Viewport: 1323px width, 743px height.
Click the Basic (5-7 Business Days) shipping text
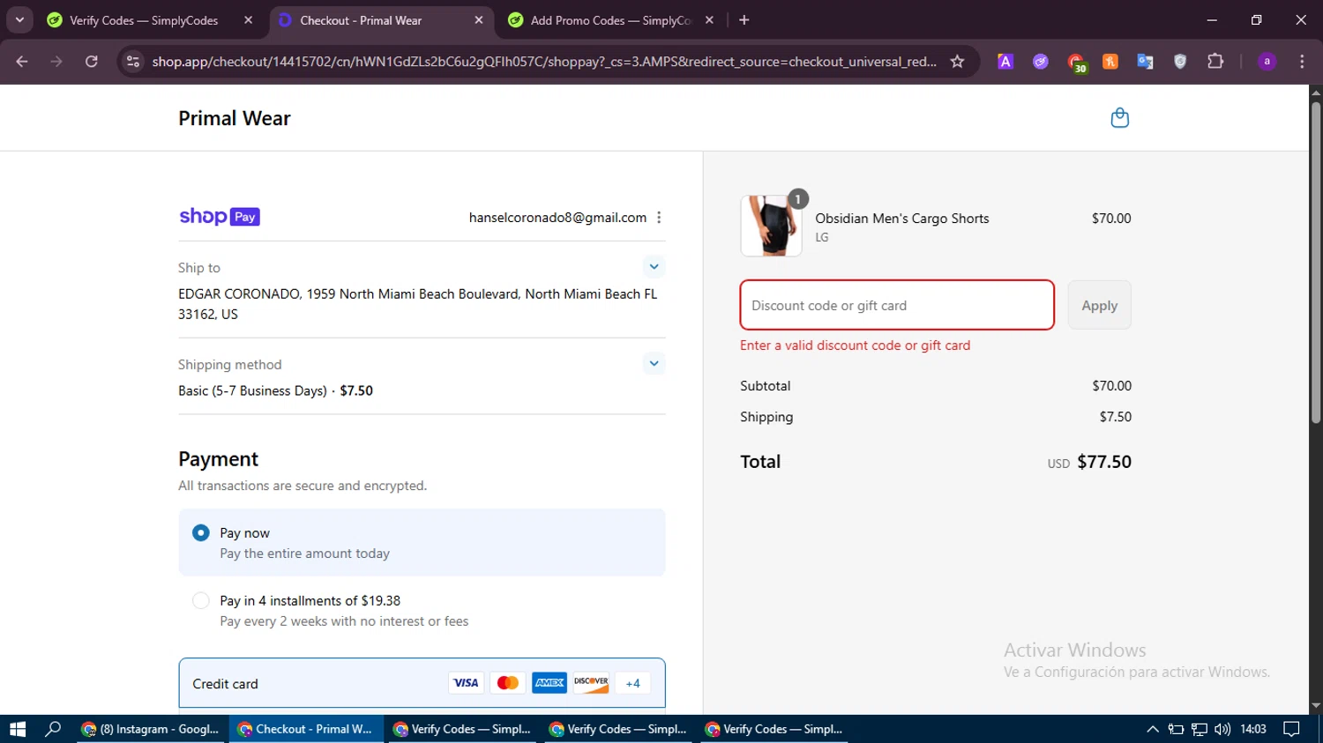[x=252, y=390]
